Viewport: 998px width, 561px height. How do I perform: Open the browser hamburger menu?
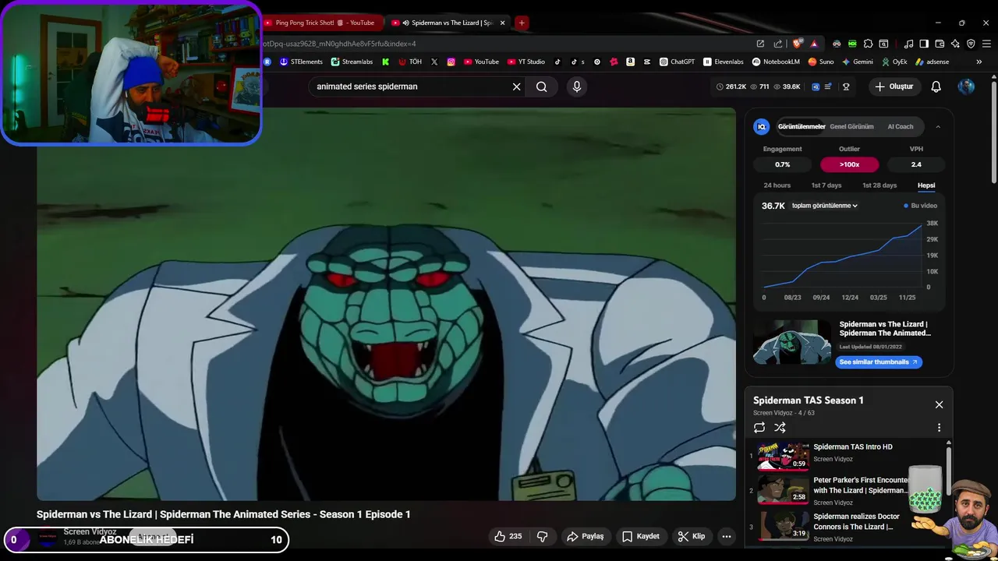pyautogui.click(x=986, y=44)
